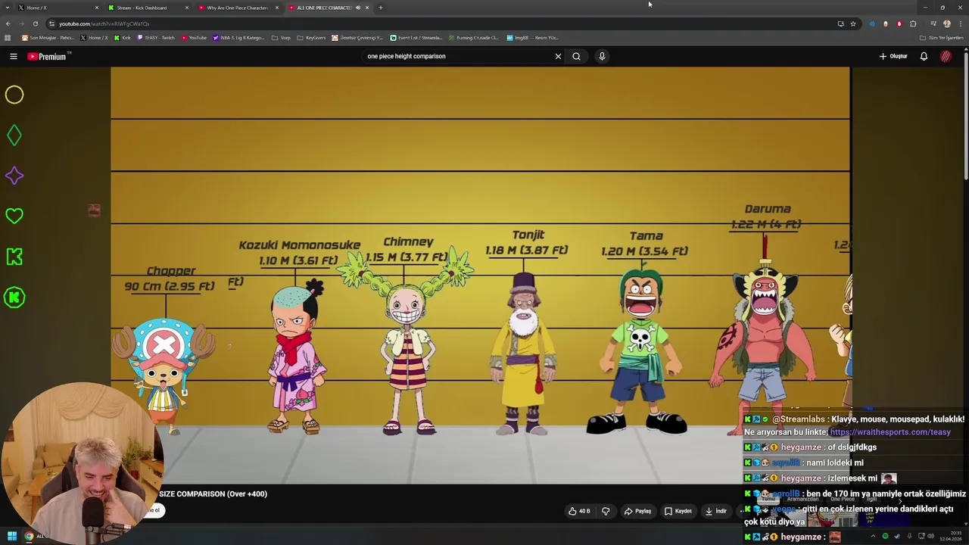The height and width of the screenshot is (545, 969).
Task: Open the Kick bookmark
Action: coord(123,37)
